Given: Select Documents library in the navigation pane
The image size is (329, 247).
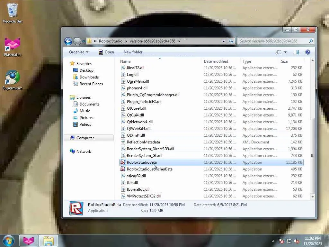Looking at the screenshot, I should [89, 104].
